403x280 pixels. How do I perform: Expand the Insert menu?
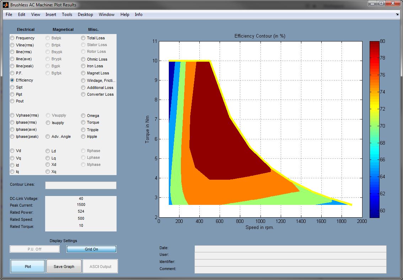(51, 15)
